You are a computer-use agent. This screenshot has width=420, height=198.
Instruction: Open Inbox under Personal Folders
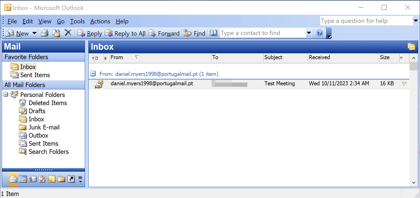coord(32,119)
